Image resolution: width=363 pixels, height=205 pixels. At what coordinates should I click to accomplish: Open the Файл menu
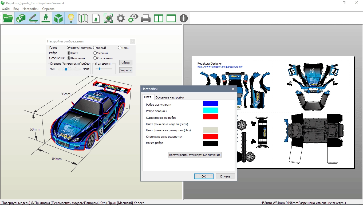click(6, 9)
